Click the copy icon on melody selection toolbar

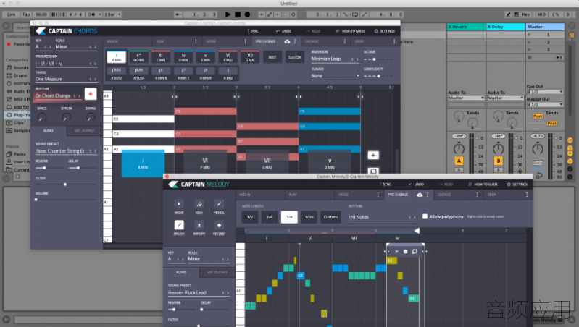[414, 252]
